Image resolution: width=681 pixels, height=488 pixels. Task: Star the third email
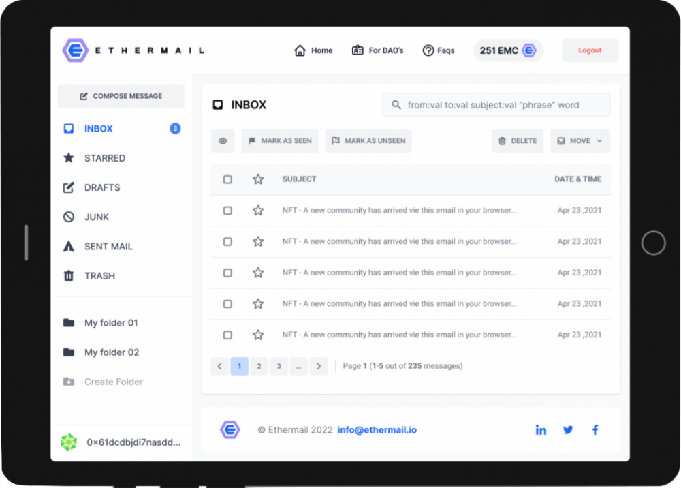[258, 273]
